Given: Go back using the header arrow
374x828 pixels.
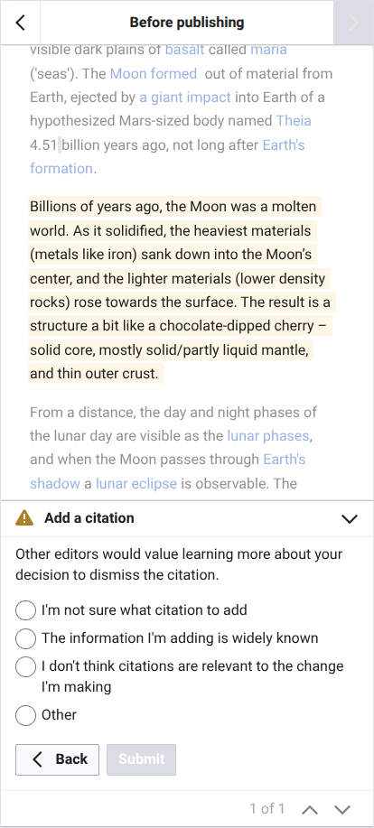Looking at the screenshot, I should click(x=20, y=23).
